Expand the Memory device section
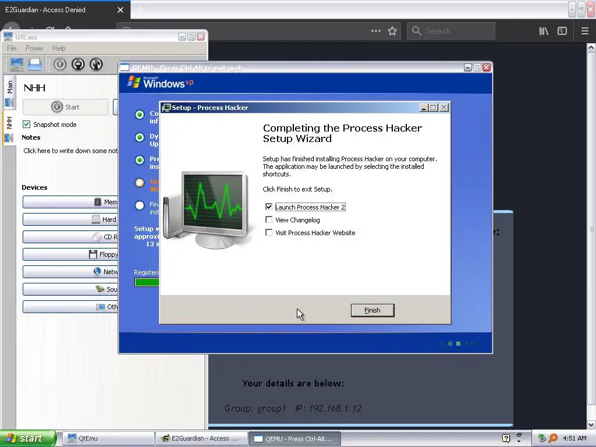Image resolution: width=596 pixels, height=447 pixels. click(x=70, y=202)
